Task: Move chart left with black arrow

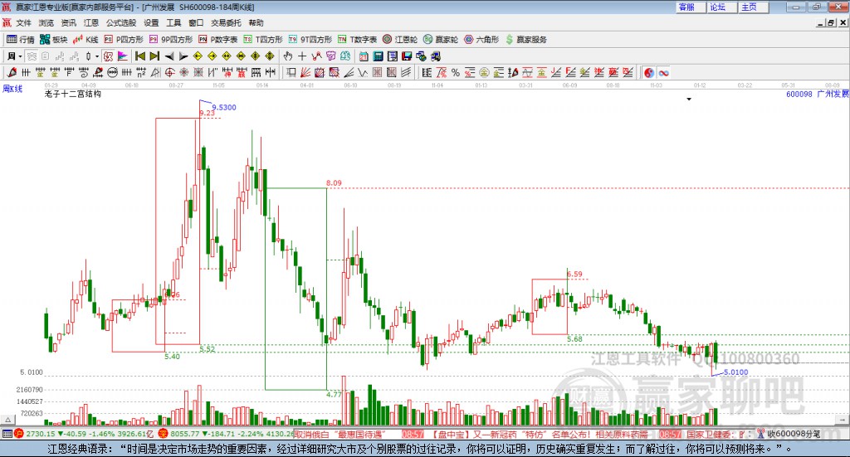Action: [169, 56]
